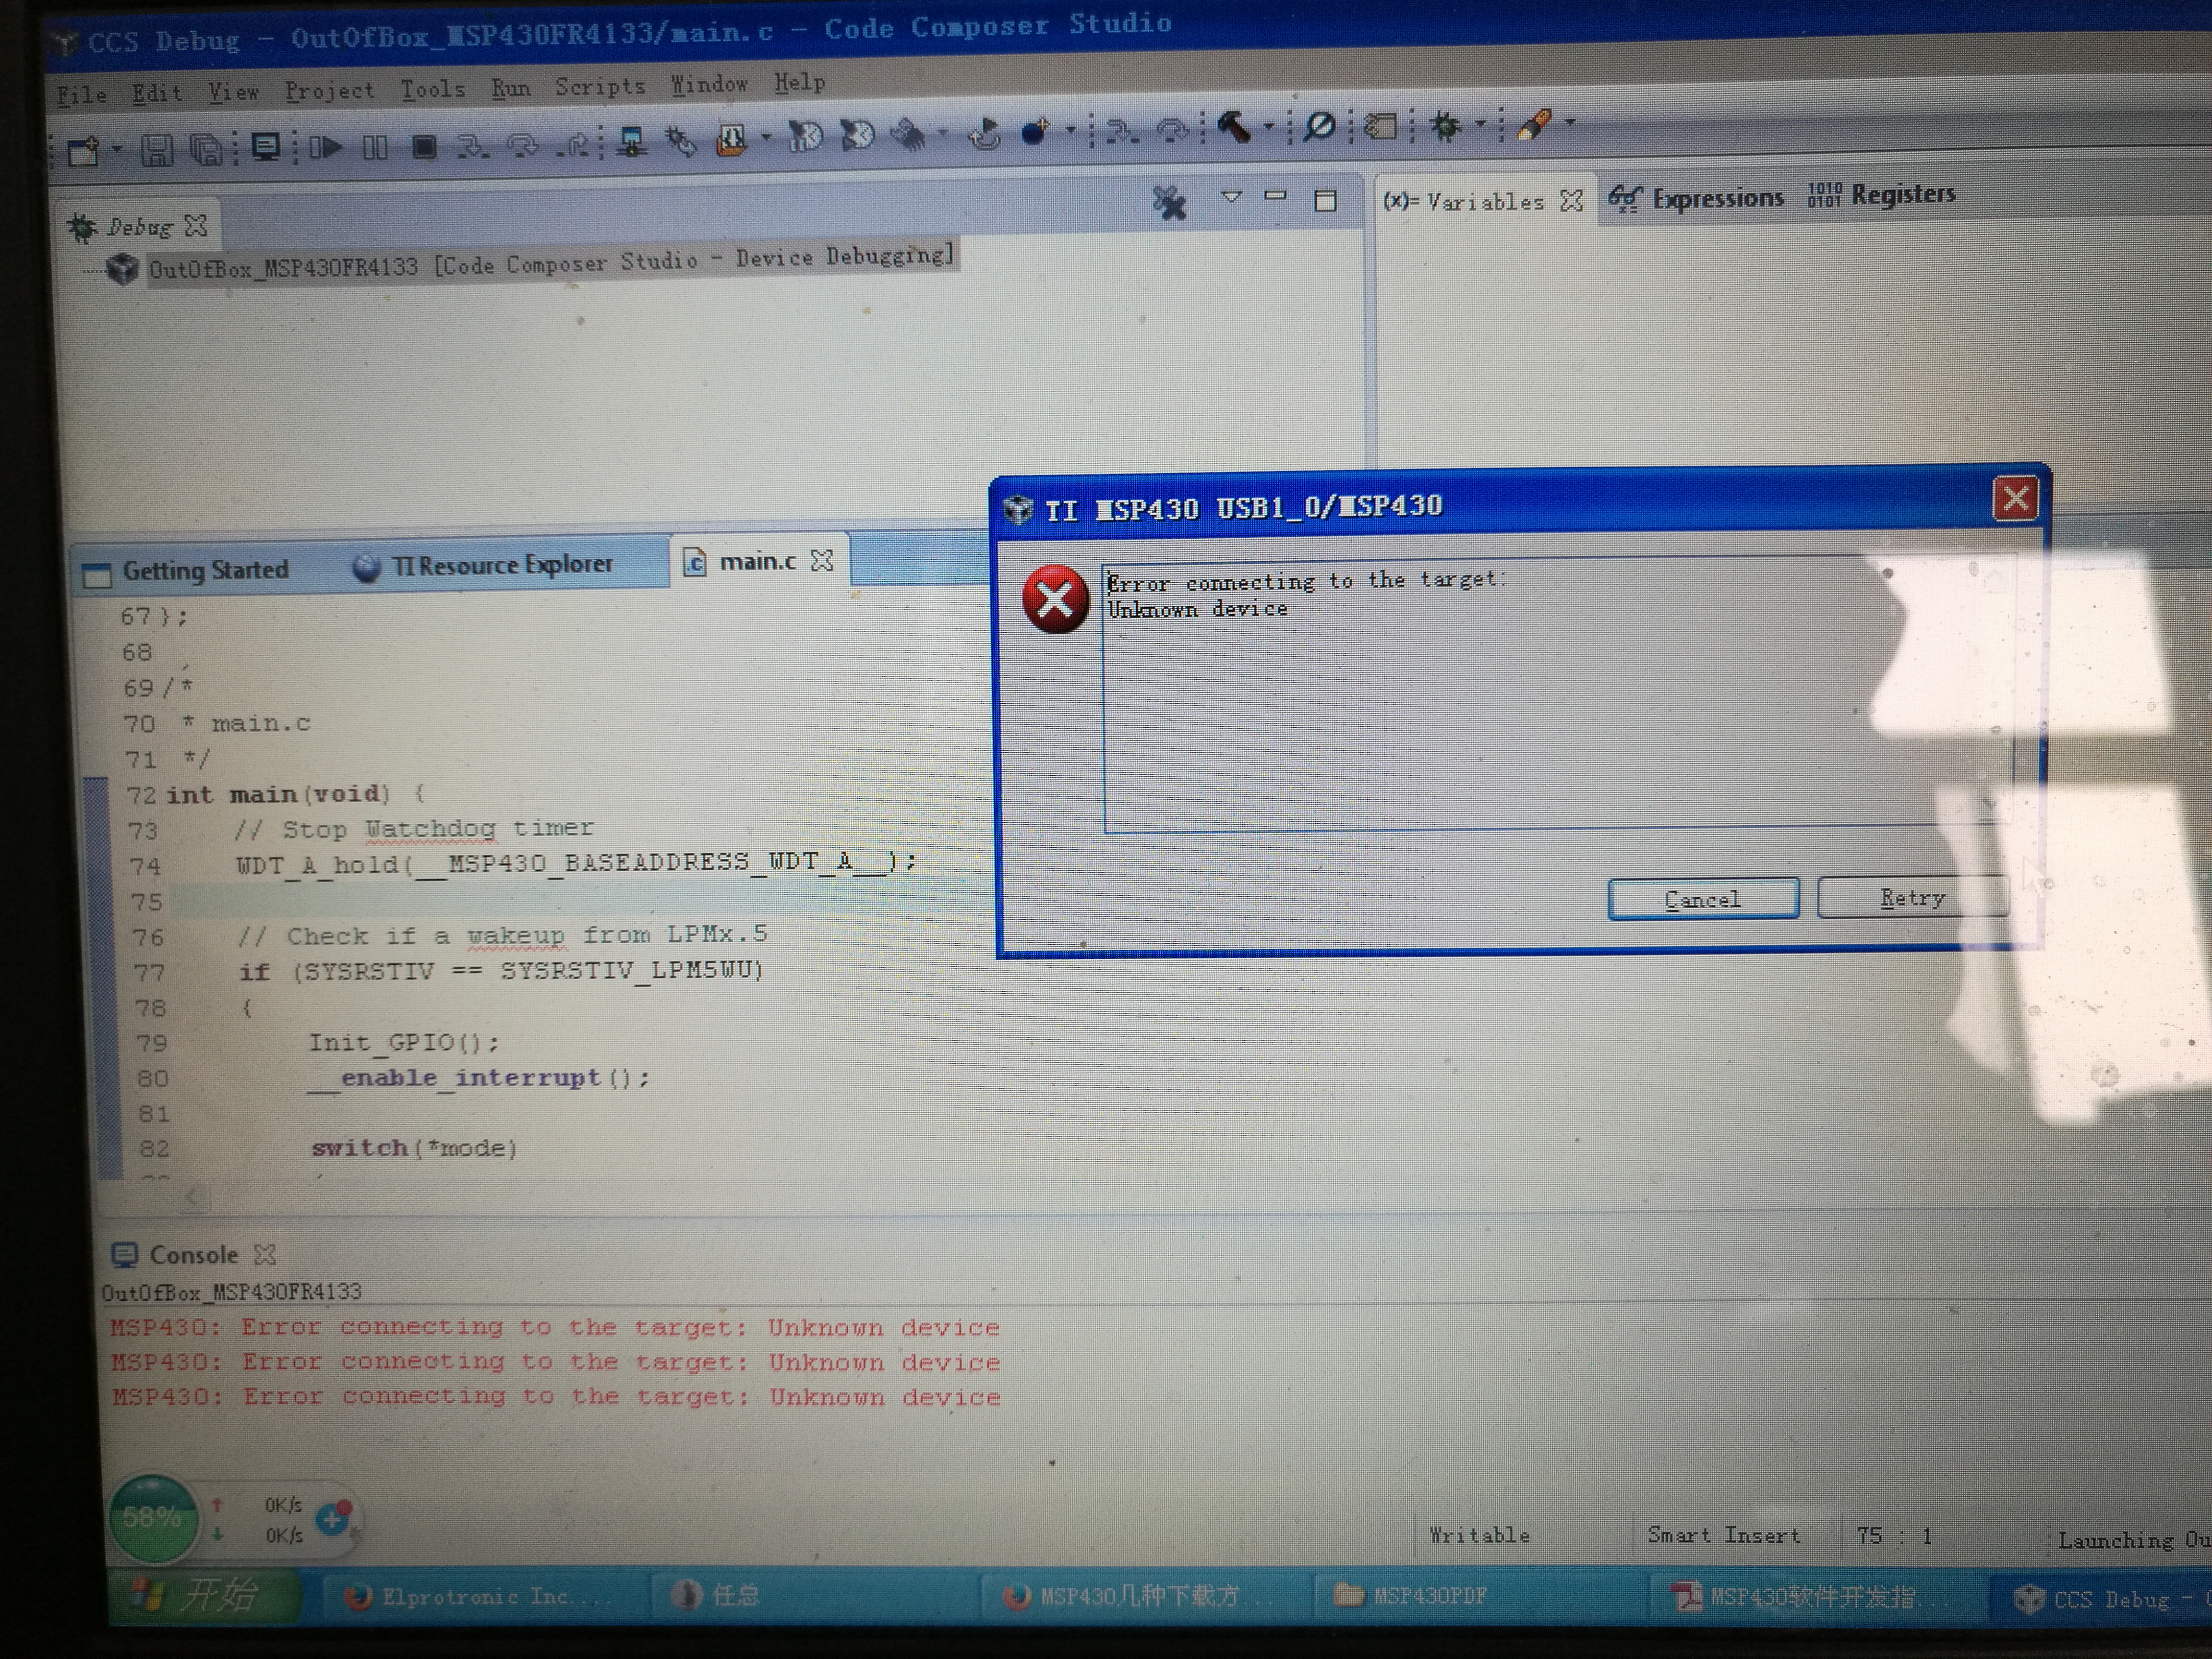Click Cancel in error dialog
This screenshot has height=1659, width=2212.
click(x=1702, y=900)
